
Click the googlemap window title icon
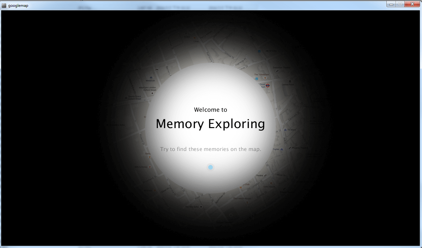[4, 5]
